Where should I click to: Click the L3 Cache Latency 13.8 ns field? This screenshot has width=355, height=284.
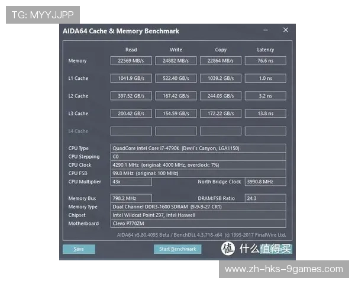[x=265, y=113]
